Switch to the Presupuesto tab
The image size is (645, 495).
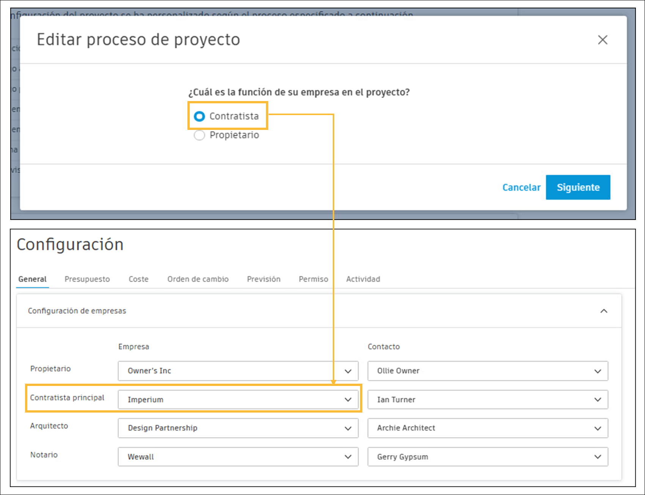point(87,279)
